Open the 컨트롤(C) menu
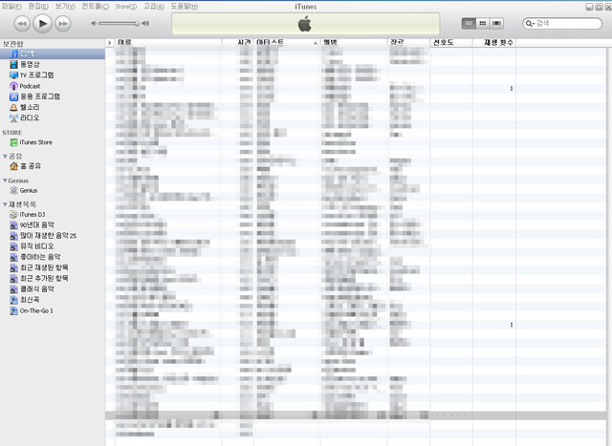 [95, 7]
